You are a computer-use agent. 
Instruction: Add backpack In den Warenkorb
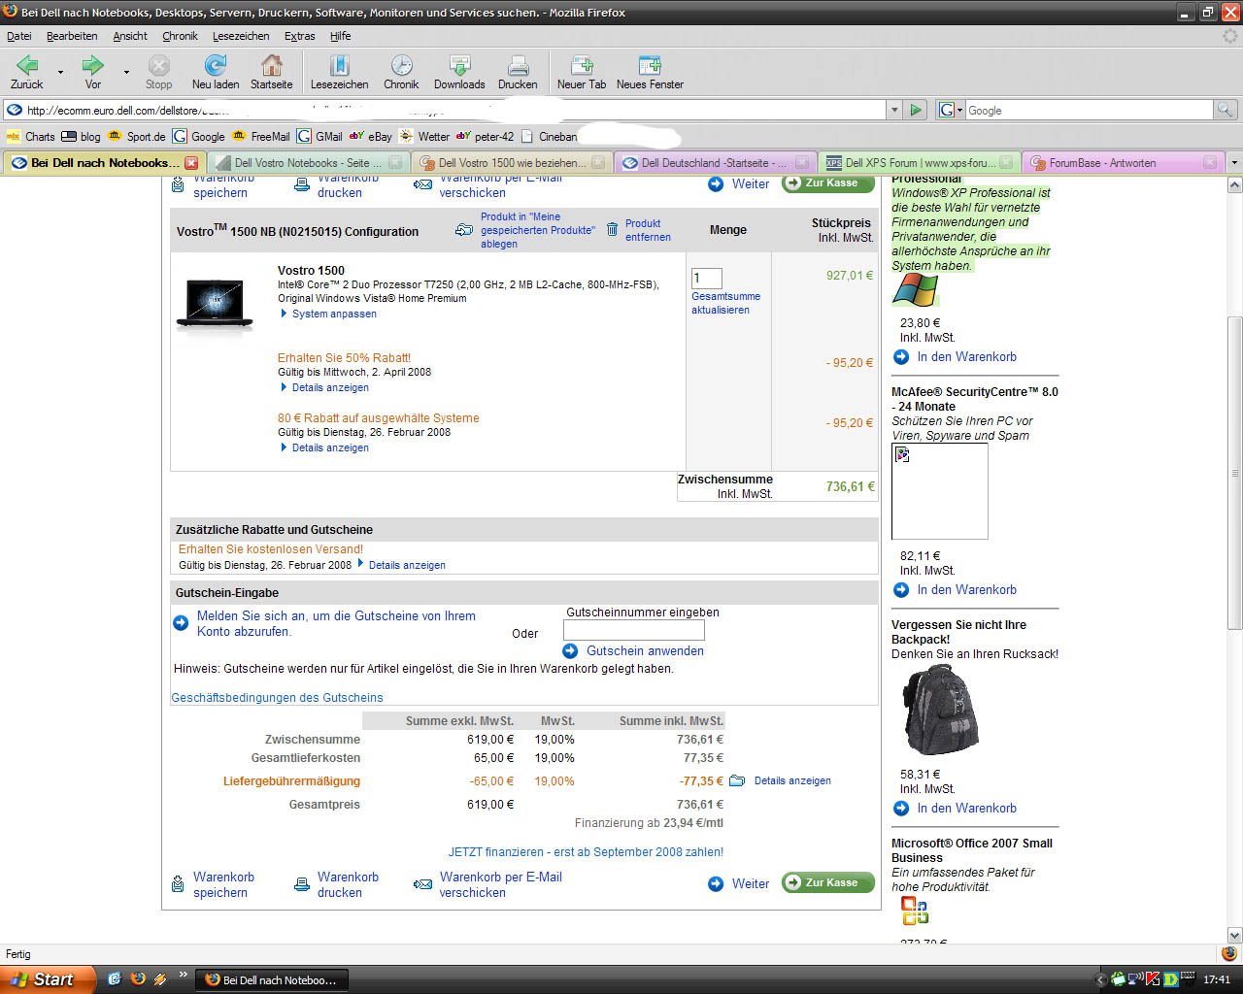pos(966,808)
